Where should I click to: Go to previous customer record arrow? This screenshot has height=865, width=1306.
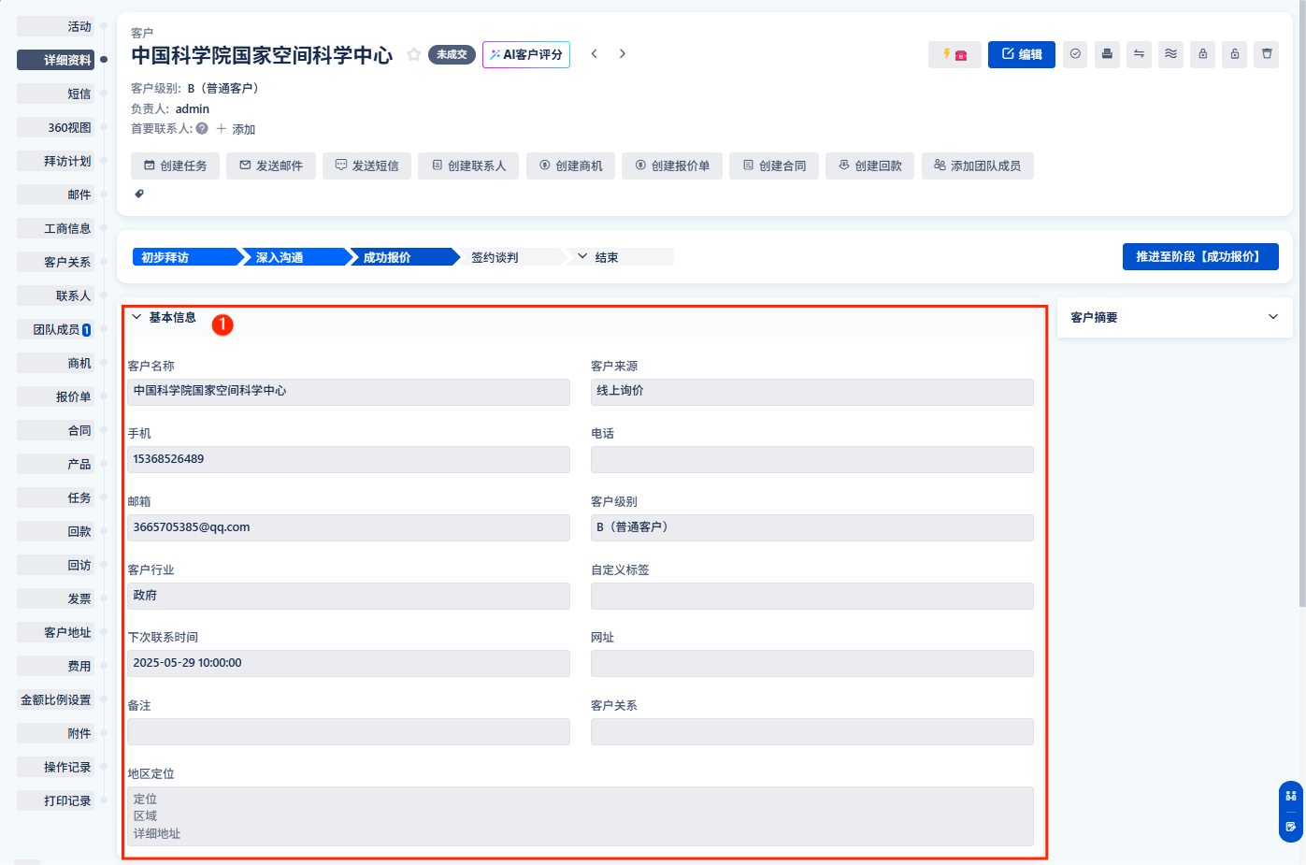point(594,54)
